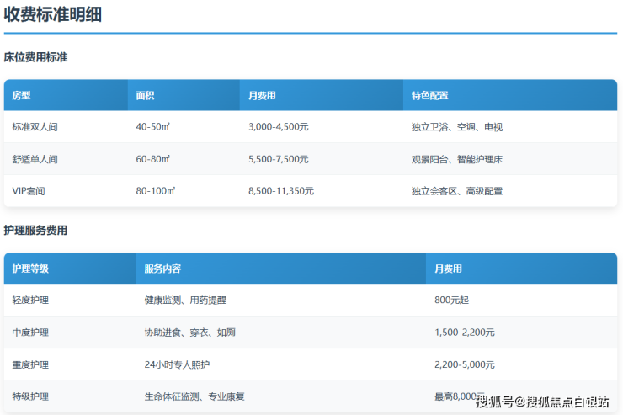This screenshot has width=623, height=415.
Task: Click the 收费标准明细 page heading
Action: [x=53, y=14]
